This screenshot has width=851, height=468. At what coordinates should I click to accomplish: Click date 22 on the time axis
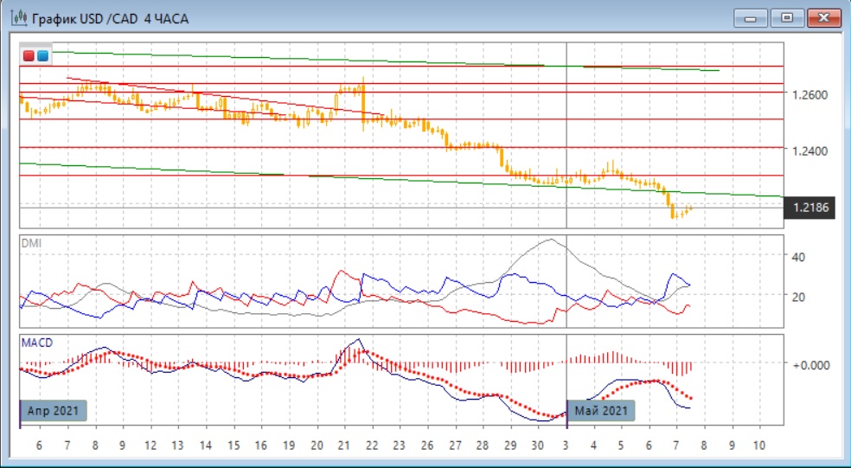372,445
